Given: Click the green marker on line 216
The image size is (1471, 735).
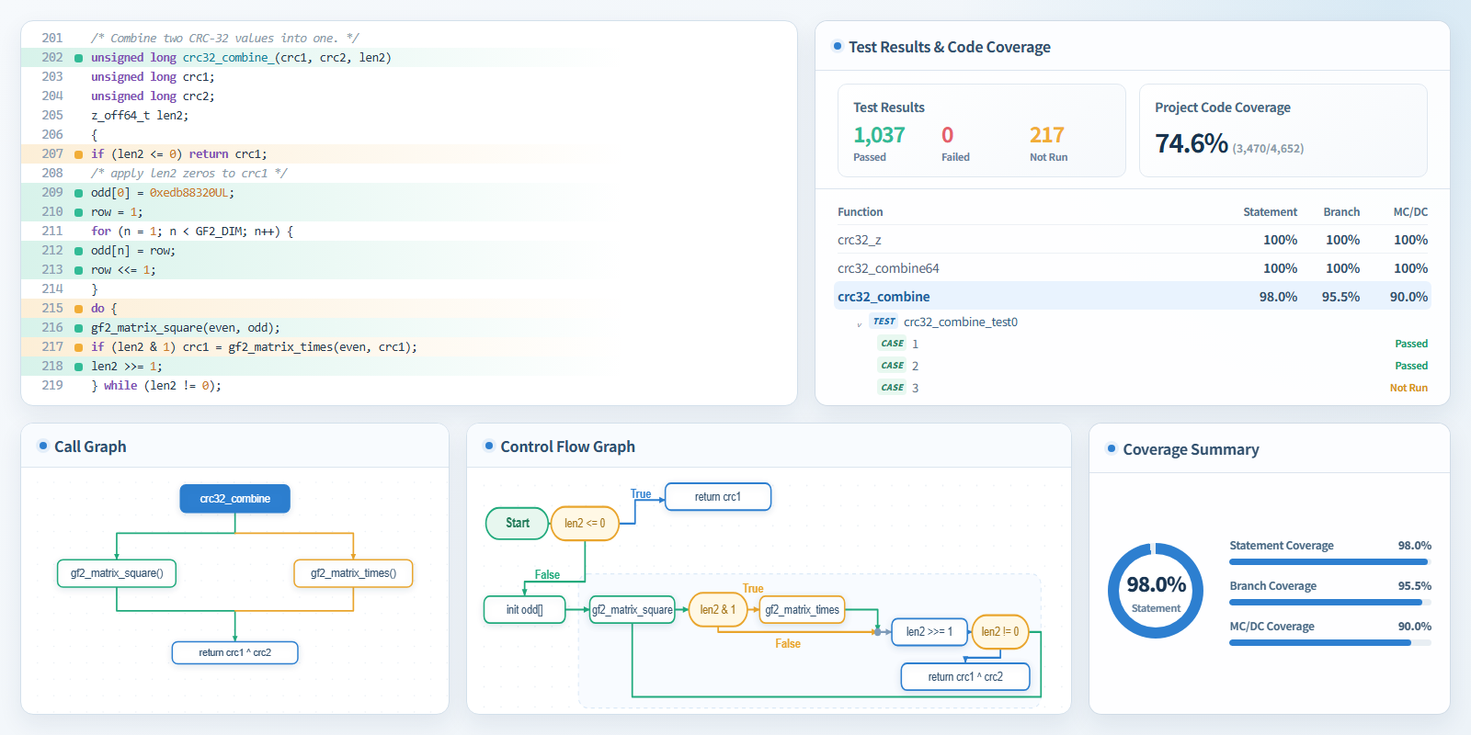Looking at the screenshot, I should coord(78,328).
